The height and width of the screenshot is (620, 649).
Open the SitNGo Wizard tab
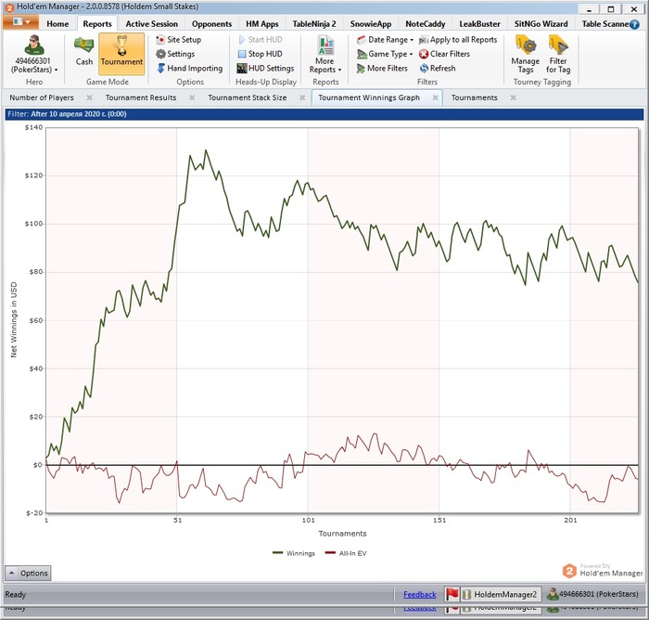(x=541, y=24)
